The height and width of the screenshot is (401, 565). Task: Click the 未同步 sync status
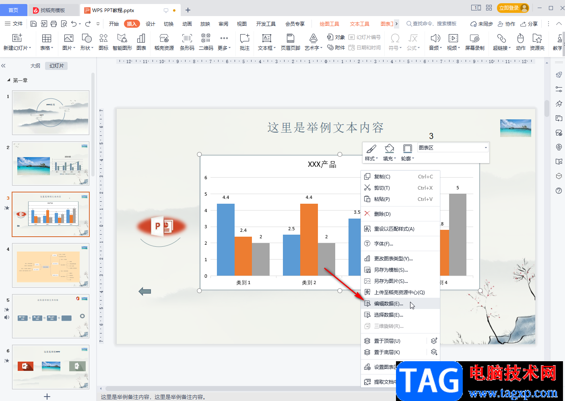(x=481, y=24)
